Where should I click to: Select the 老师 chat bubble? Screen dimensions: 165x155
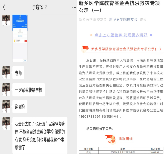[18, 73]
